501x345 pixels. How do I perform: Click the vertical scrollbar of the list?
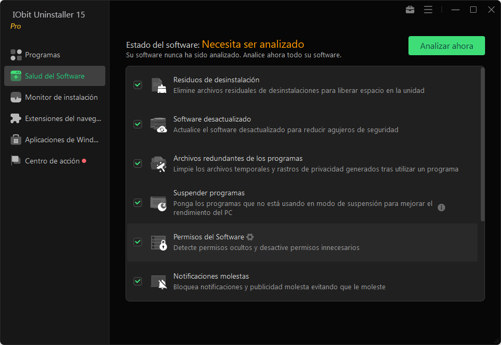(x=482, y=144)
